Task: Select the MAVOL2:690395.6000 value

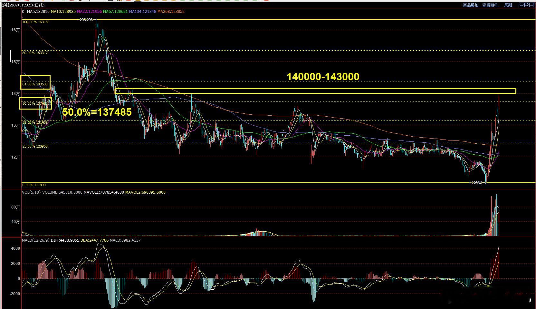Action: (x=145, y=192)
